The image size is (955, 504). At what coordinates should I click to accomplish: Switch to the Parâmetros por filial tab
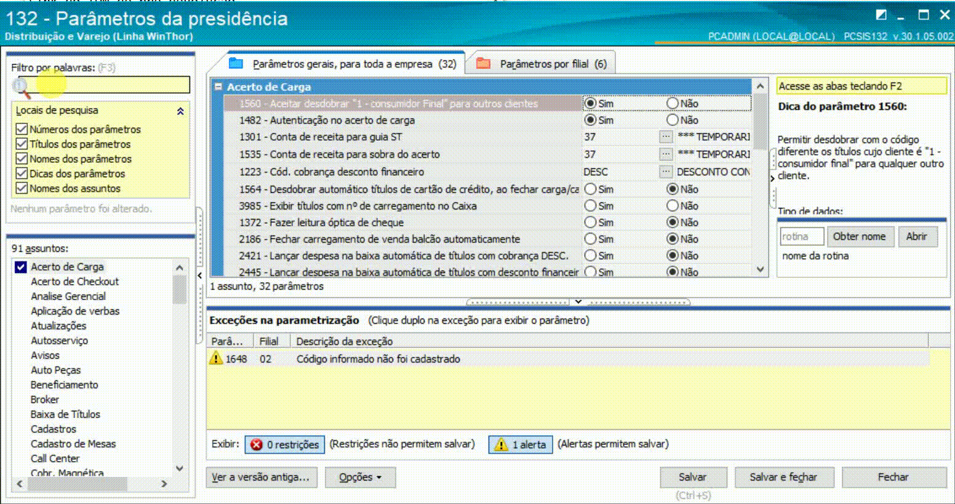click(541, 63)
